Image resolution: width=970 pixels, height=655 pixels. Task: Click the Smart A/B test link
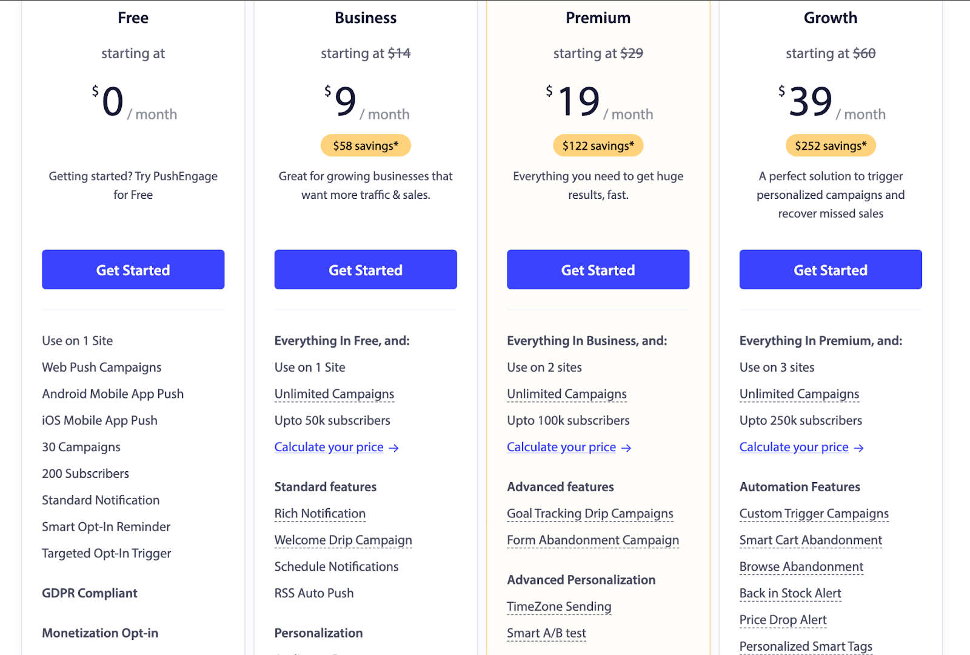(546, 633)
